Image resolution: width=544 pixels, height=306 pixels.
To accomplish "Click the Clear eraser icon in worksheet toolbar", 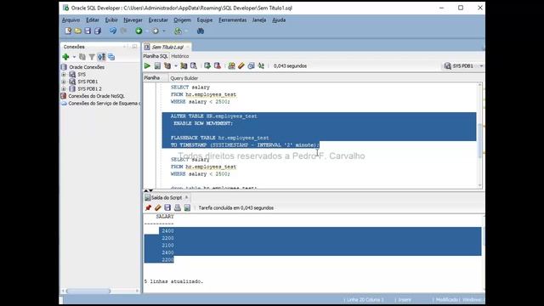I will point(241,65).
